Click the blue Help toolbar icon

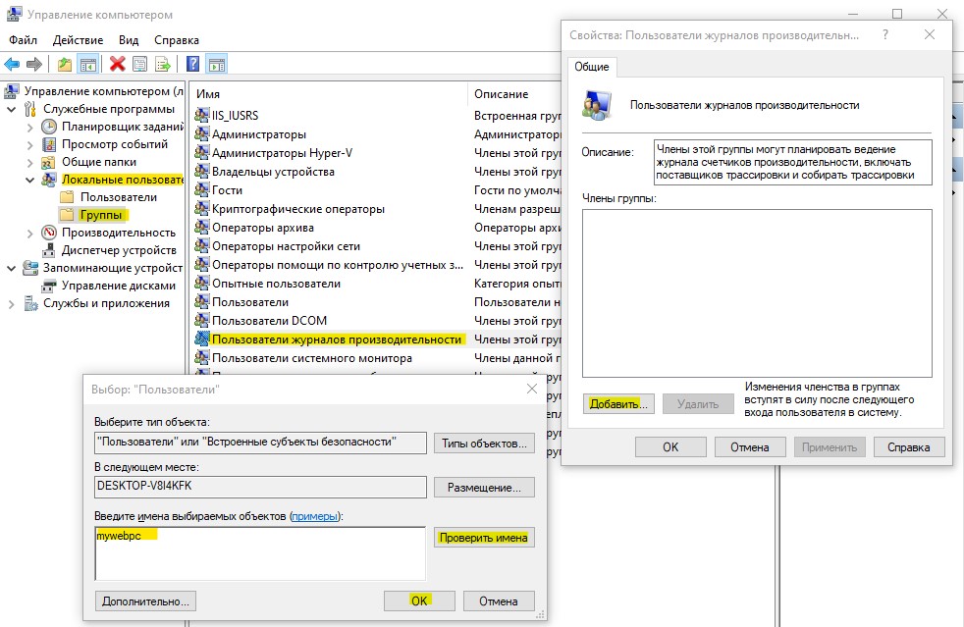click(x=192, y=64)
